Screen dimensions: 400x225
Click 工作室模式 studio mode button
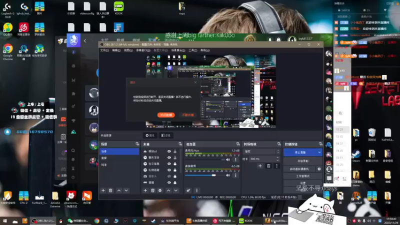click(x=302, y=176)
